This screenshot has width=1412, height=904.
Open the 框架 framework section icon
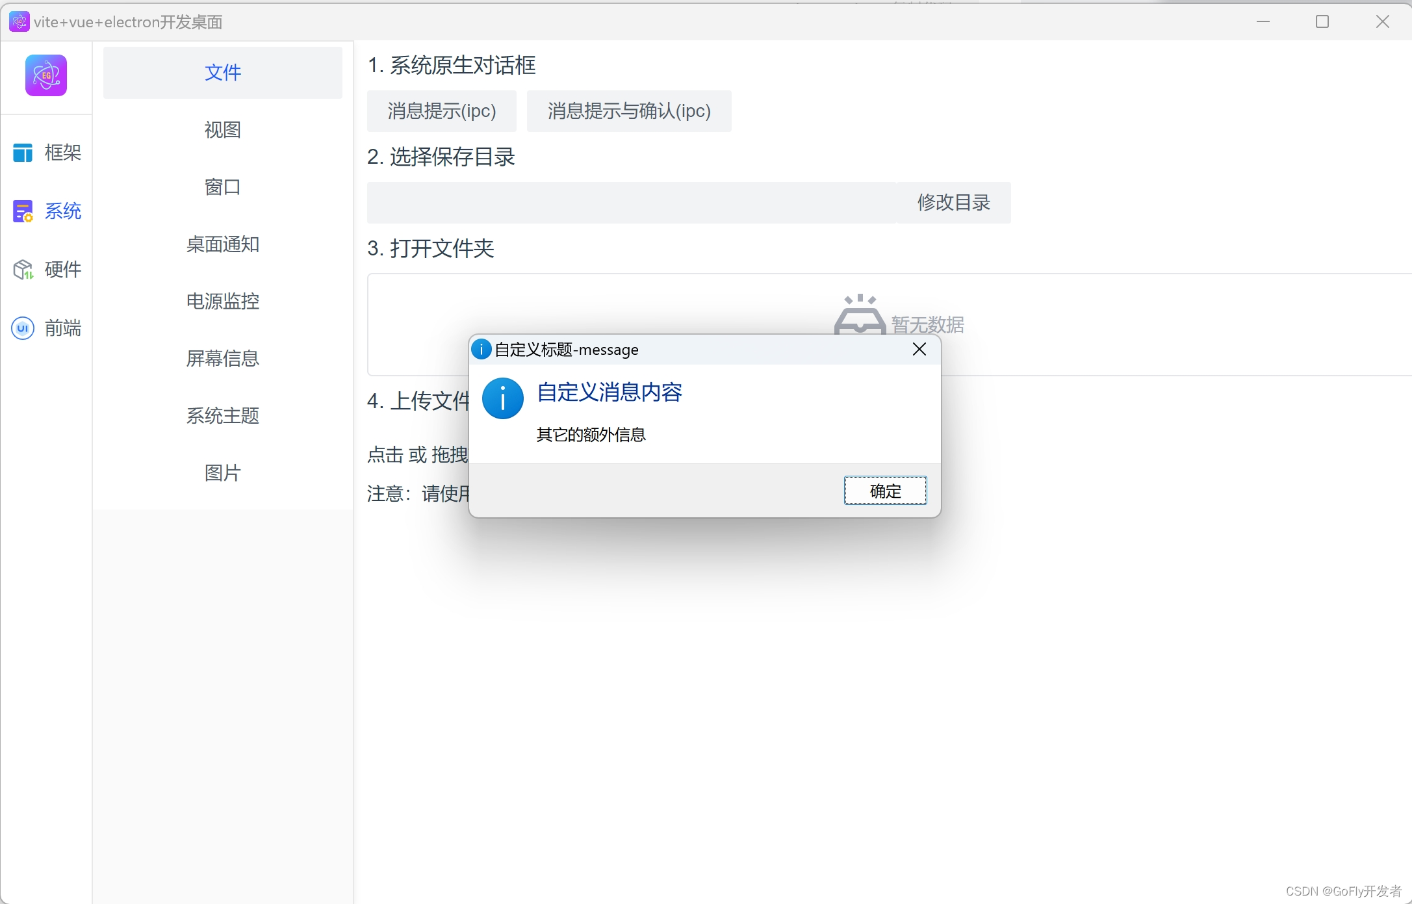(x=23, y=153)
